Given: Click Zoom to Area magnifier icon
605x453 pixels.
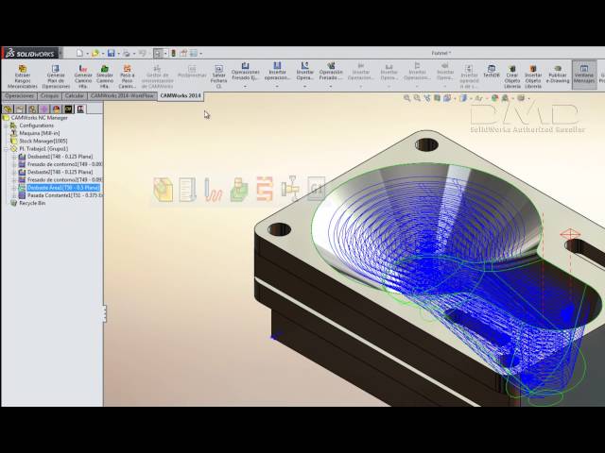Looking at the screenshot, I should (417, 98).
